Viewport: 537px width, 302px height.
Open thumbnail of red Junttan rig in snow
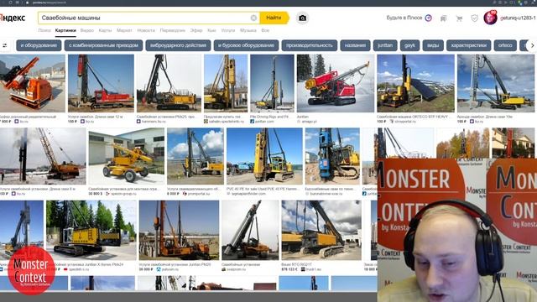pyautogui.click(x=336, y=83)
